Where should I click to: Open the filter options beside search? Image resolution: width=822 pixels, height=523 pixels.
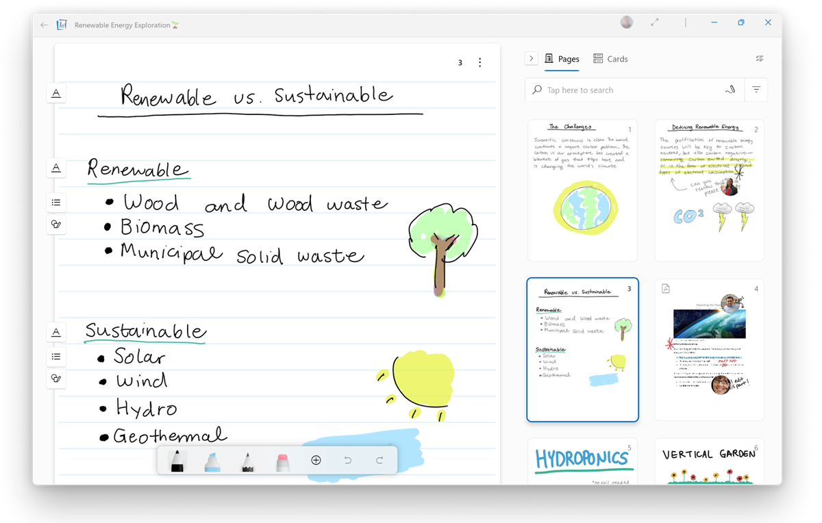[756, 90]
